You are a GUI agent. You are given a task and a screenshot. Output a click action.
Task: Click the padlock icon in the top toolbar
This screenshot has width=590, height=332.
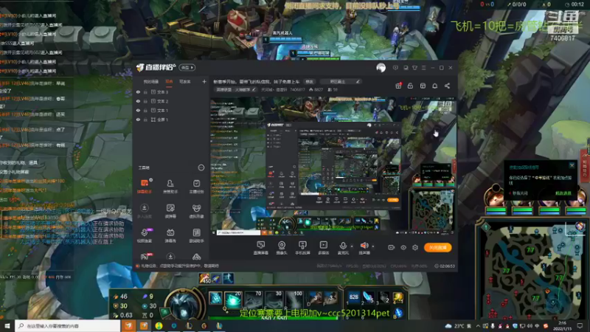(x=410, y=86)
